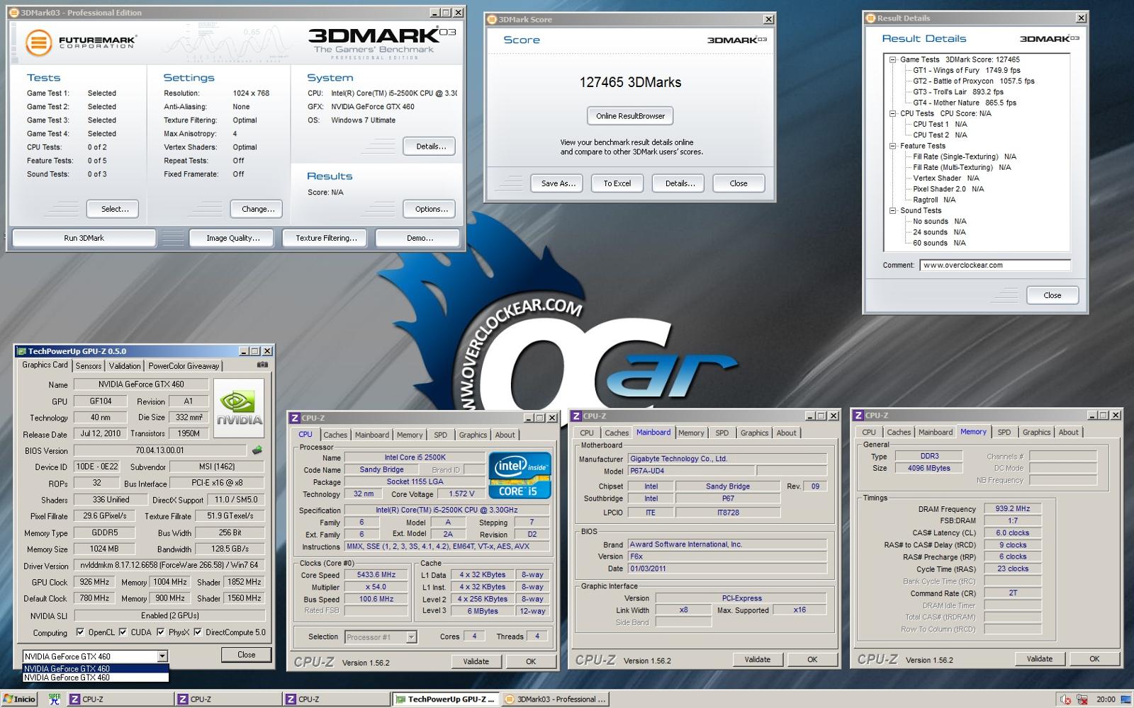Click Validate in the Mainboard CPU-Z window
This screenshot has height=708, width=1134.
coord(757,659)
